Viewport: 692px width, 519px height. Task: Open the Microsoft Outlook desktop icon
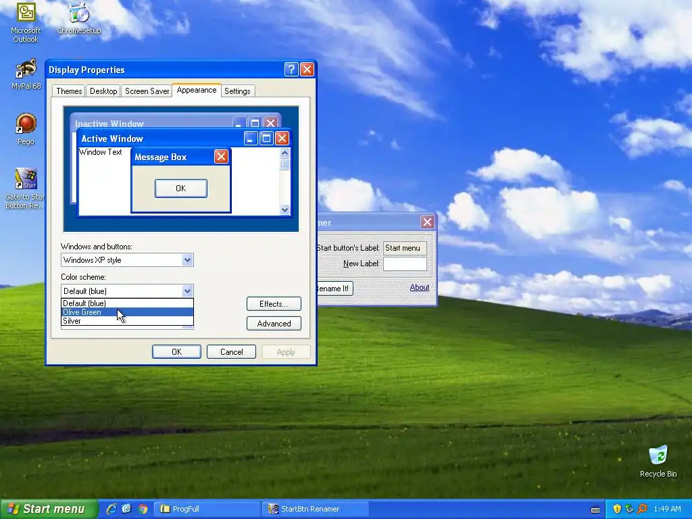point(26,22)
